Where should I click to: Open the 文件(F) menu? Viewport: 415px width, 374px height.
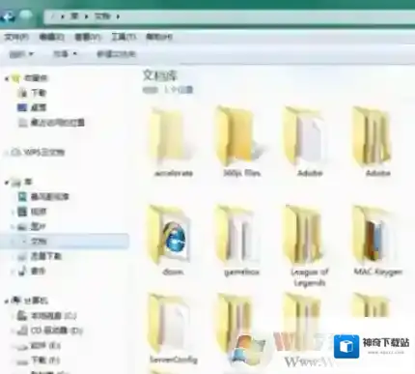(x=16, y=37)
